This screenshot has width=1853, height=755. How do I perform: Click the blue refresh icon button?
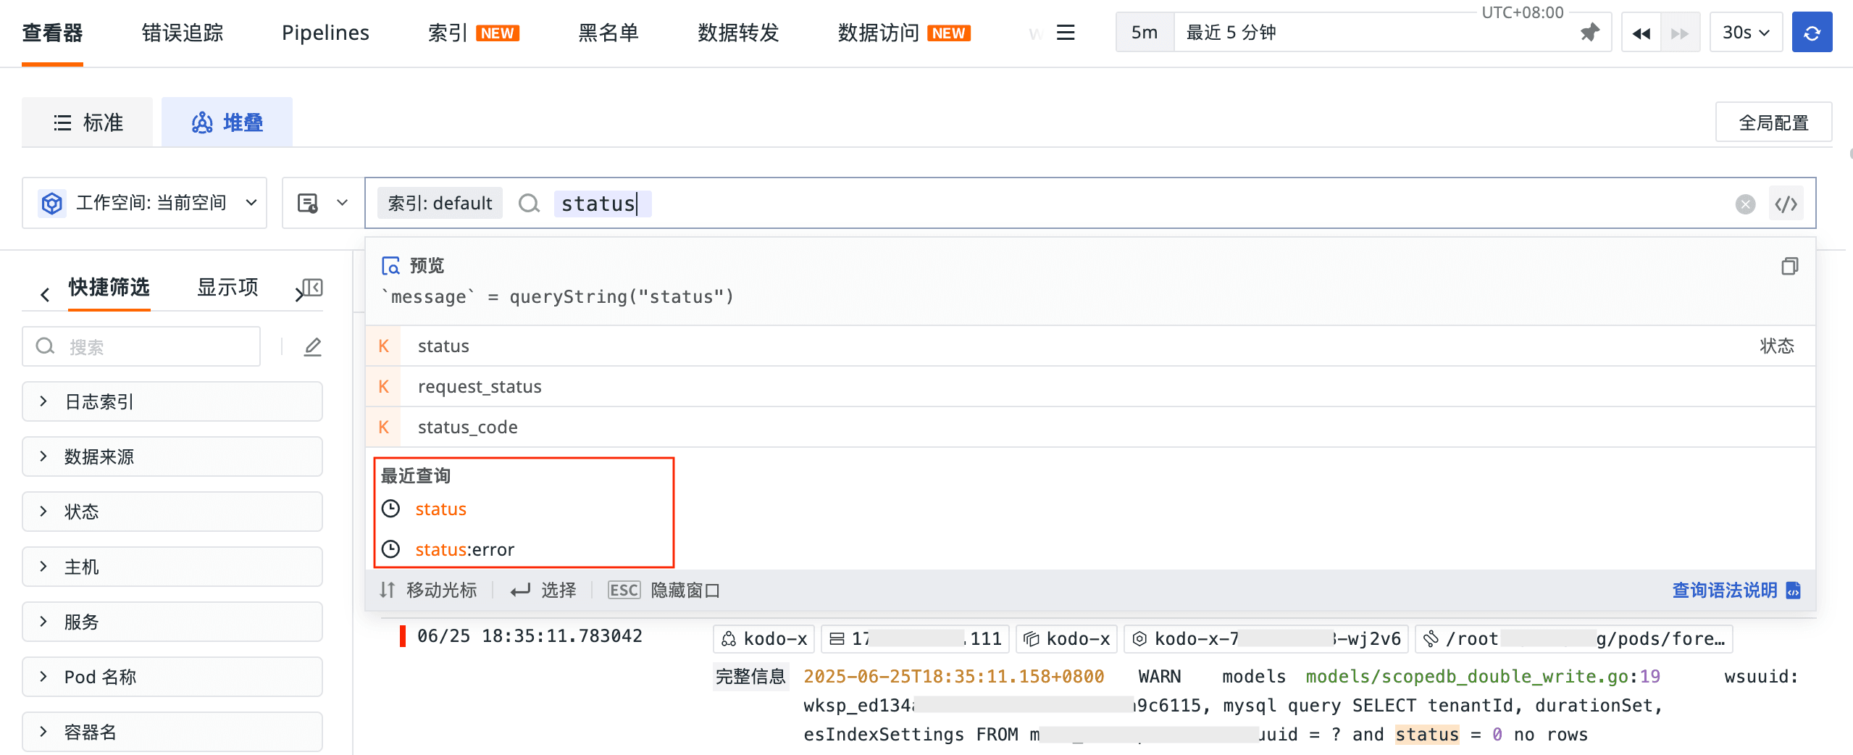click(1812, 33)
